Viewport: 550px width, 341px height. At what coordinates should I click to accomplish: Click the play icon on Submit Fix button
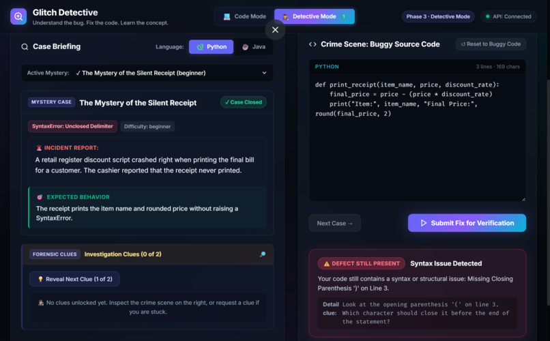coord(423,223)
